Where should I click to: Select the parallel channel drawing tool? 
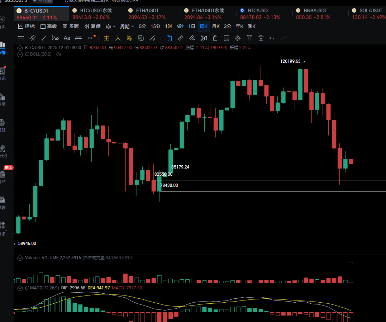pos(33,38)
